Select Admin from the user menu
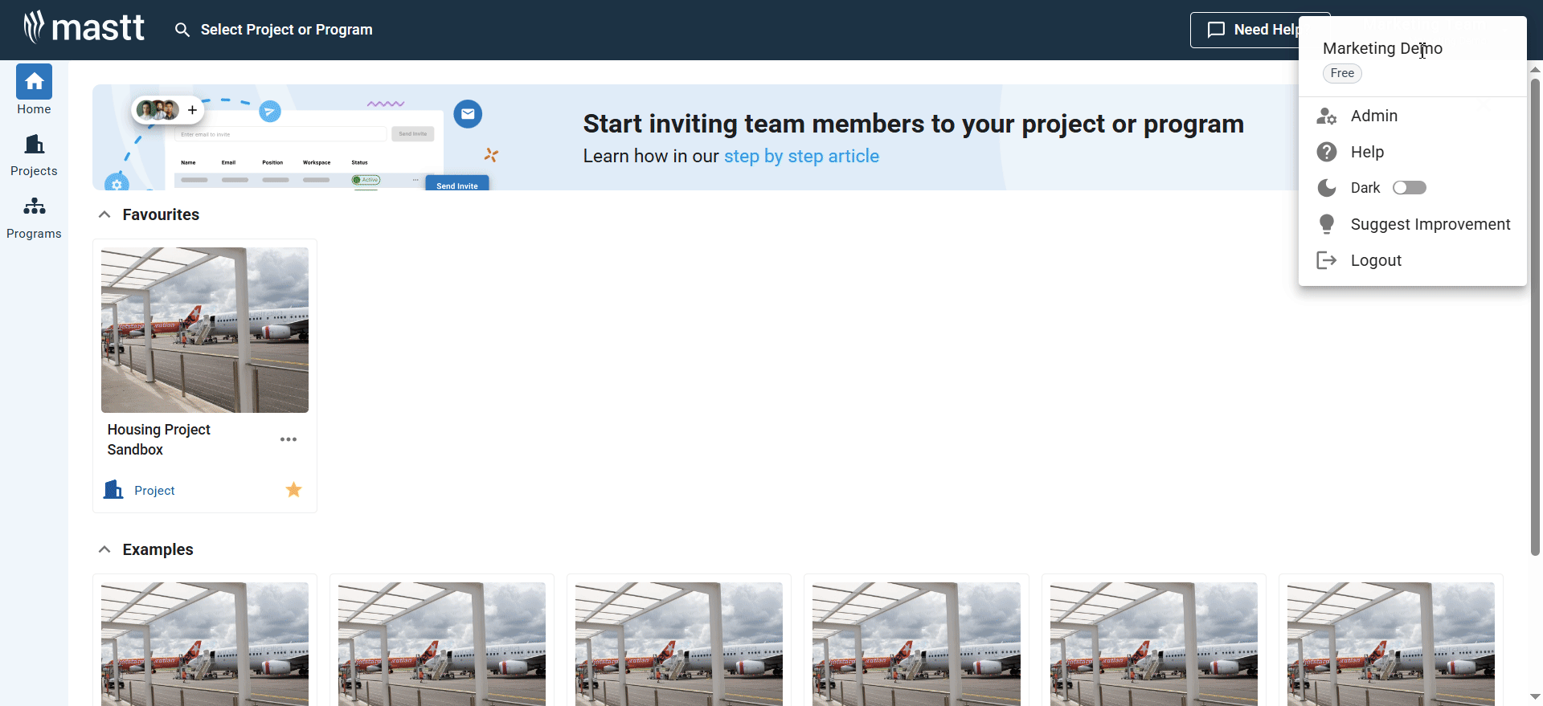1543x706 pixels. (1373, 116)
